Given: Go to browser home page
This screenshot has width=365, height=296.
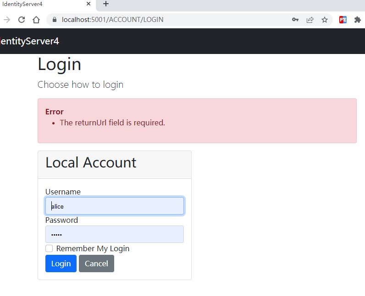Looking at the screenshot, I should click(x=36, y=20).
